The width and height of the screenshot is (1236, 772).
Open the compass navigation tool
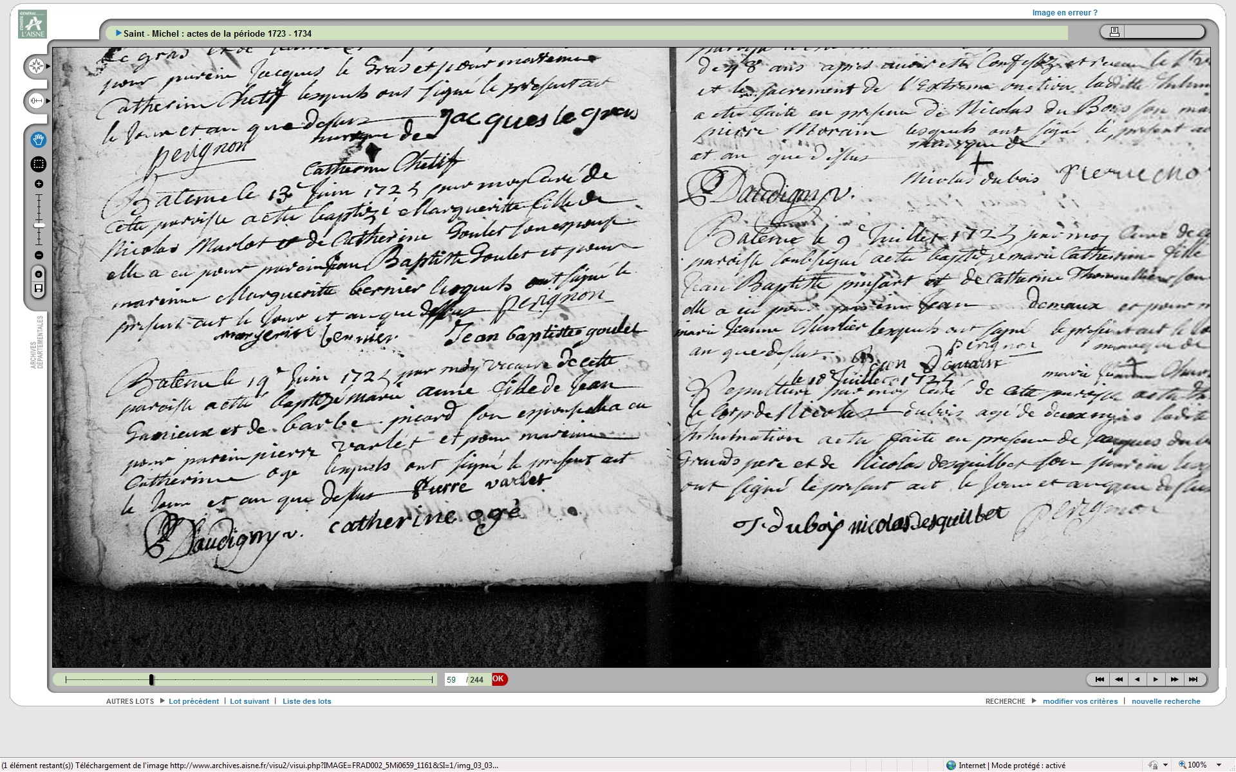[x=36, y=66]
